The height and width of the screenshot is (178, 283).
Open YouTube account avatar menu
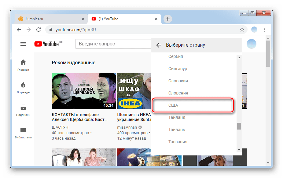251,44
